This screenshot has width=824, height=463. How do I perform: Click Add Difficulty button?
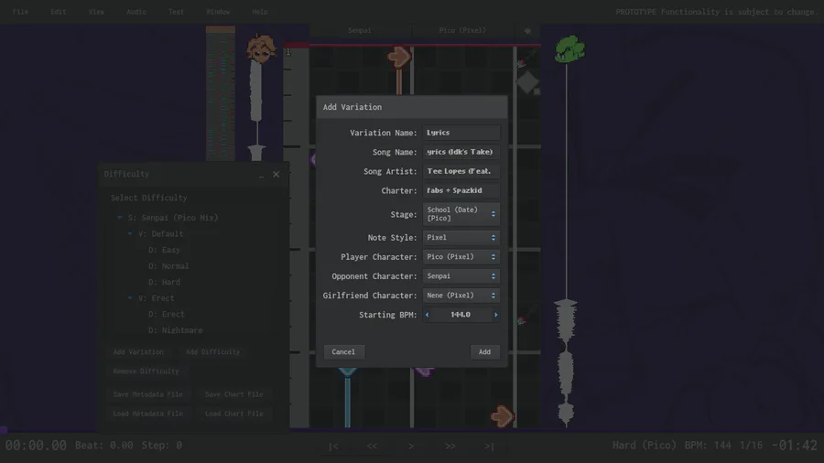tap(212, 351)
